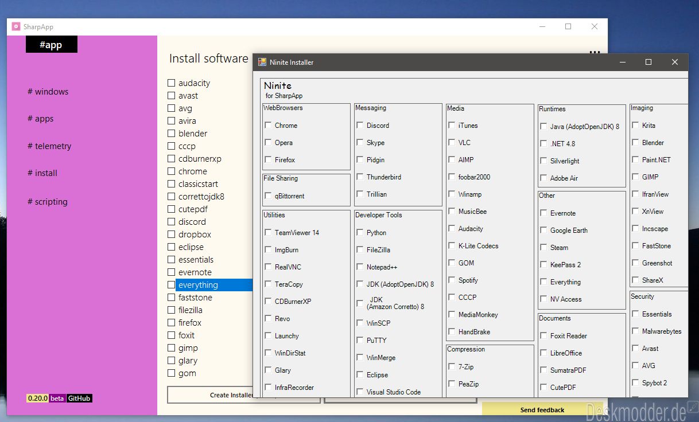Open the # windows section in sidebar
This screenshot has width=699, height=422.
pyautogui.click(x=48, y=92)
